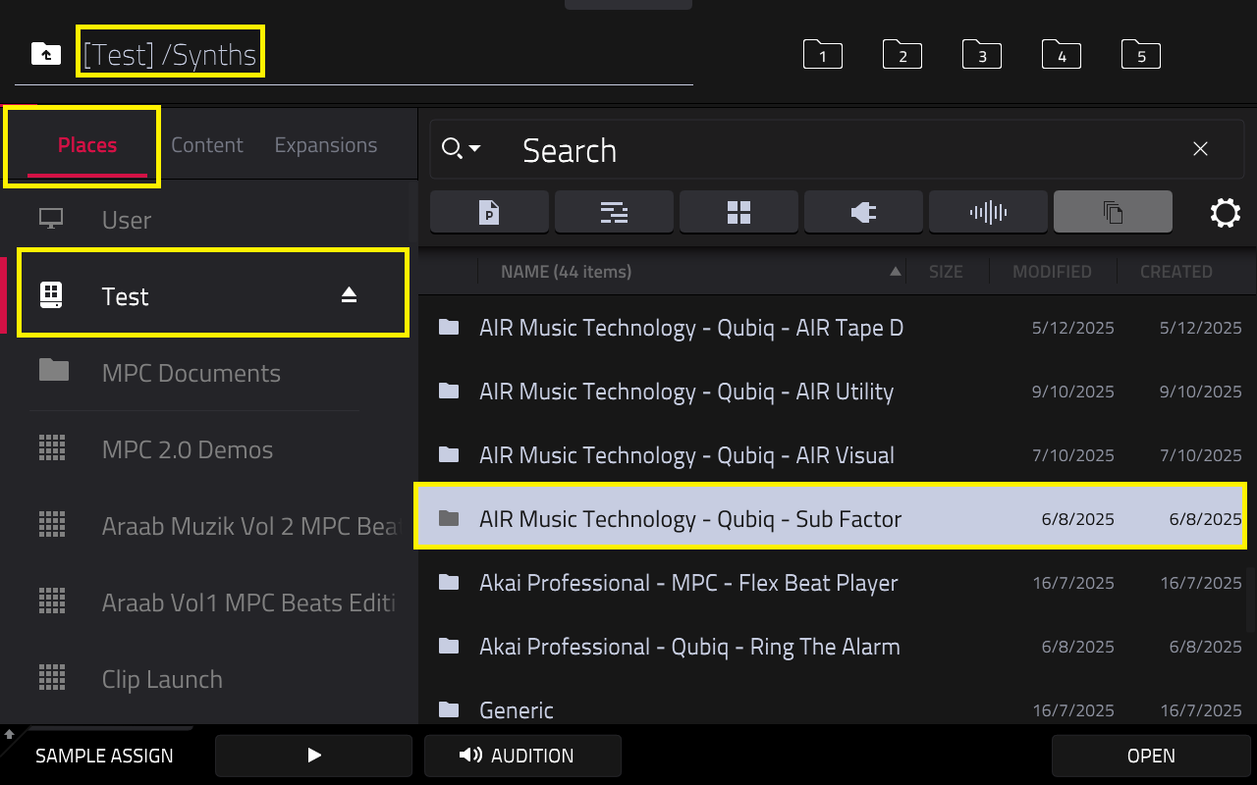Open search options magnifier dropdown
Screen dimensions: 1257x785
click(461, 149)
